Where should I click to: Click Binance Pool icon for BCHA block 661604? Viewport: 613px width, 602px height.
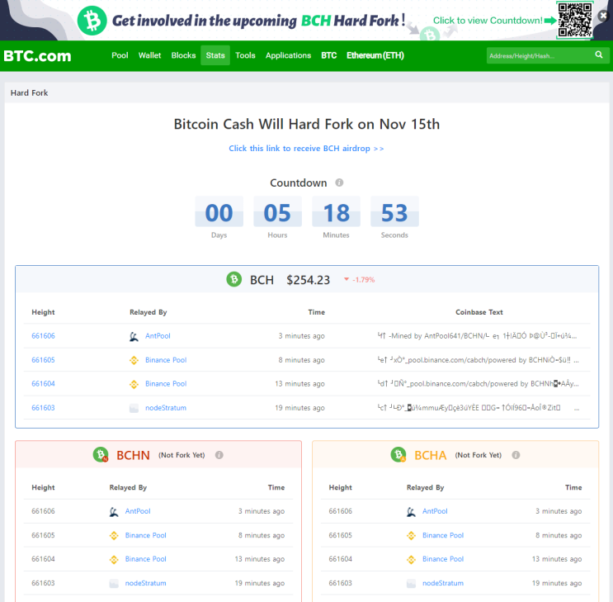tap(411, 560)
